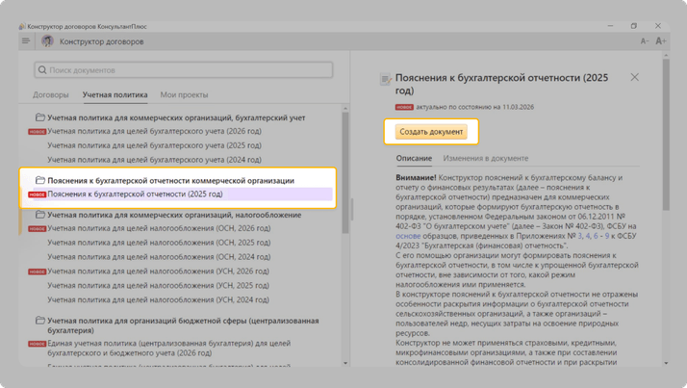Click the document list scrollbar thumb
This screenshot has width=687, height=388.
tap(345, 172)
